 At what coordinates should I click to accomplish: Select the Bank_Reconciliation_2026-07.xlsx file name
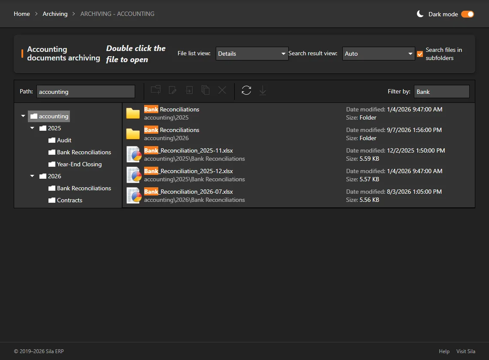coord(188,192)
